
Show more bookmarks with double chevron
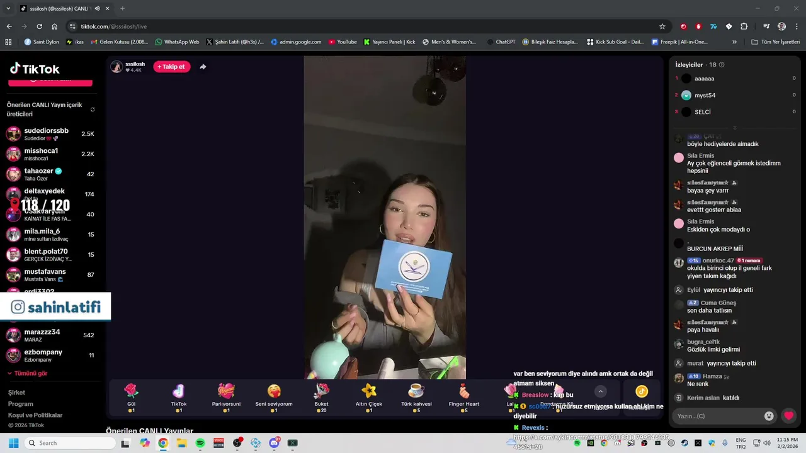click(x=734, y=42)
